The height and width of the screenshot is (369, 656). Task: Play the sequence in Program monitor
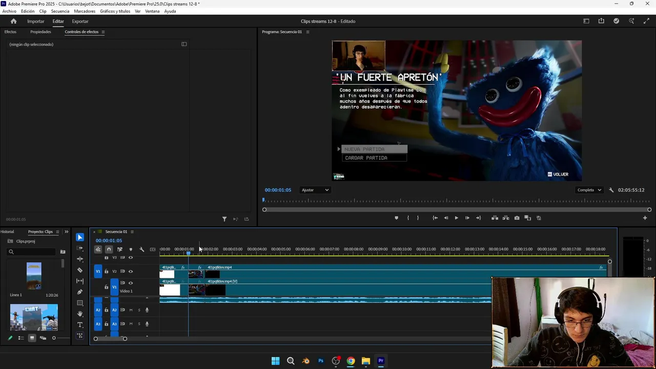456,218
